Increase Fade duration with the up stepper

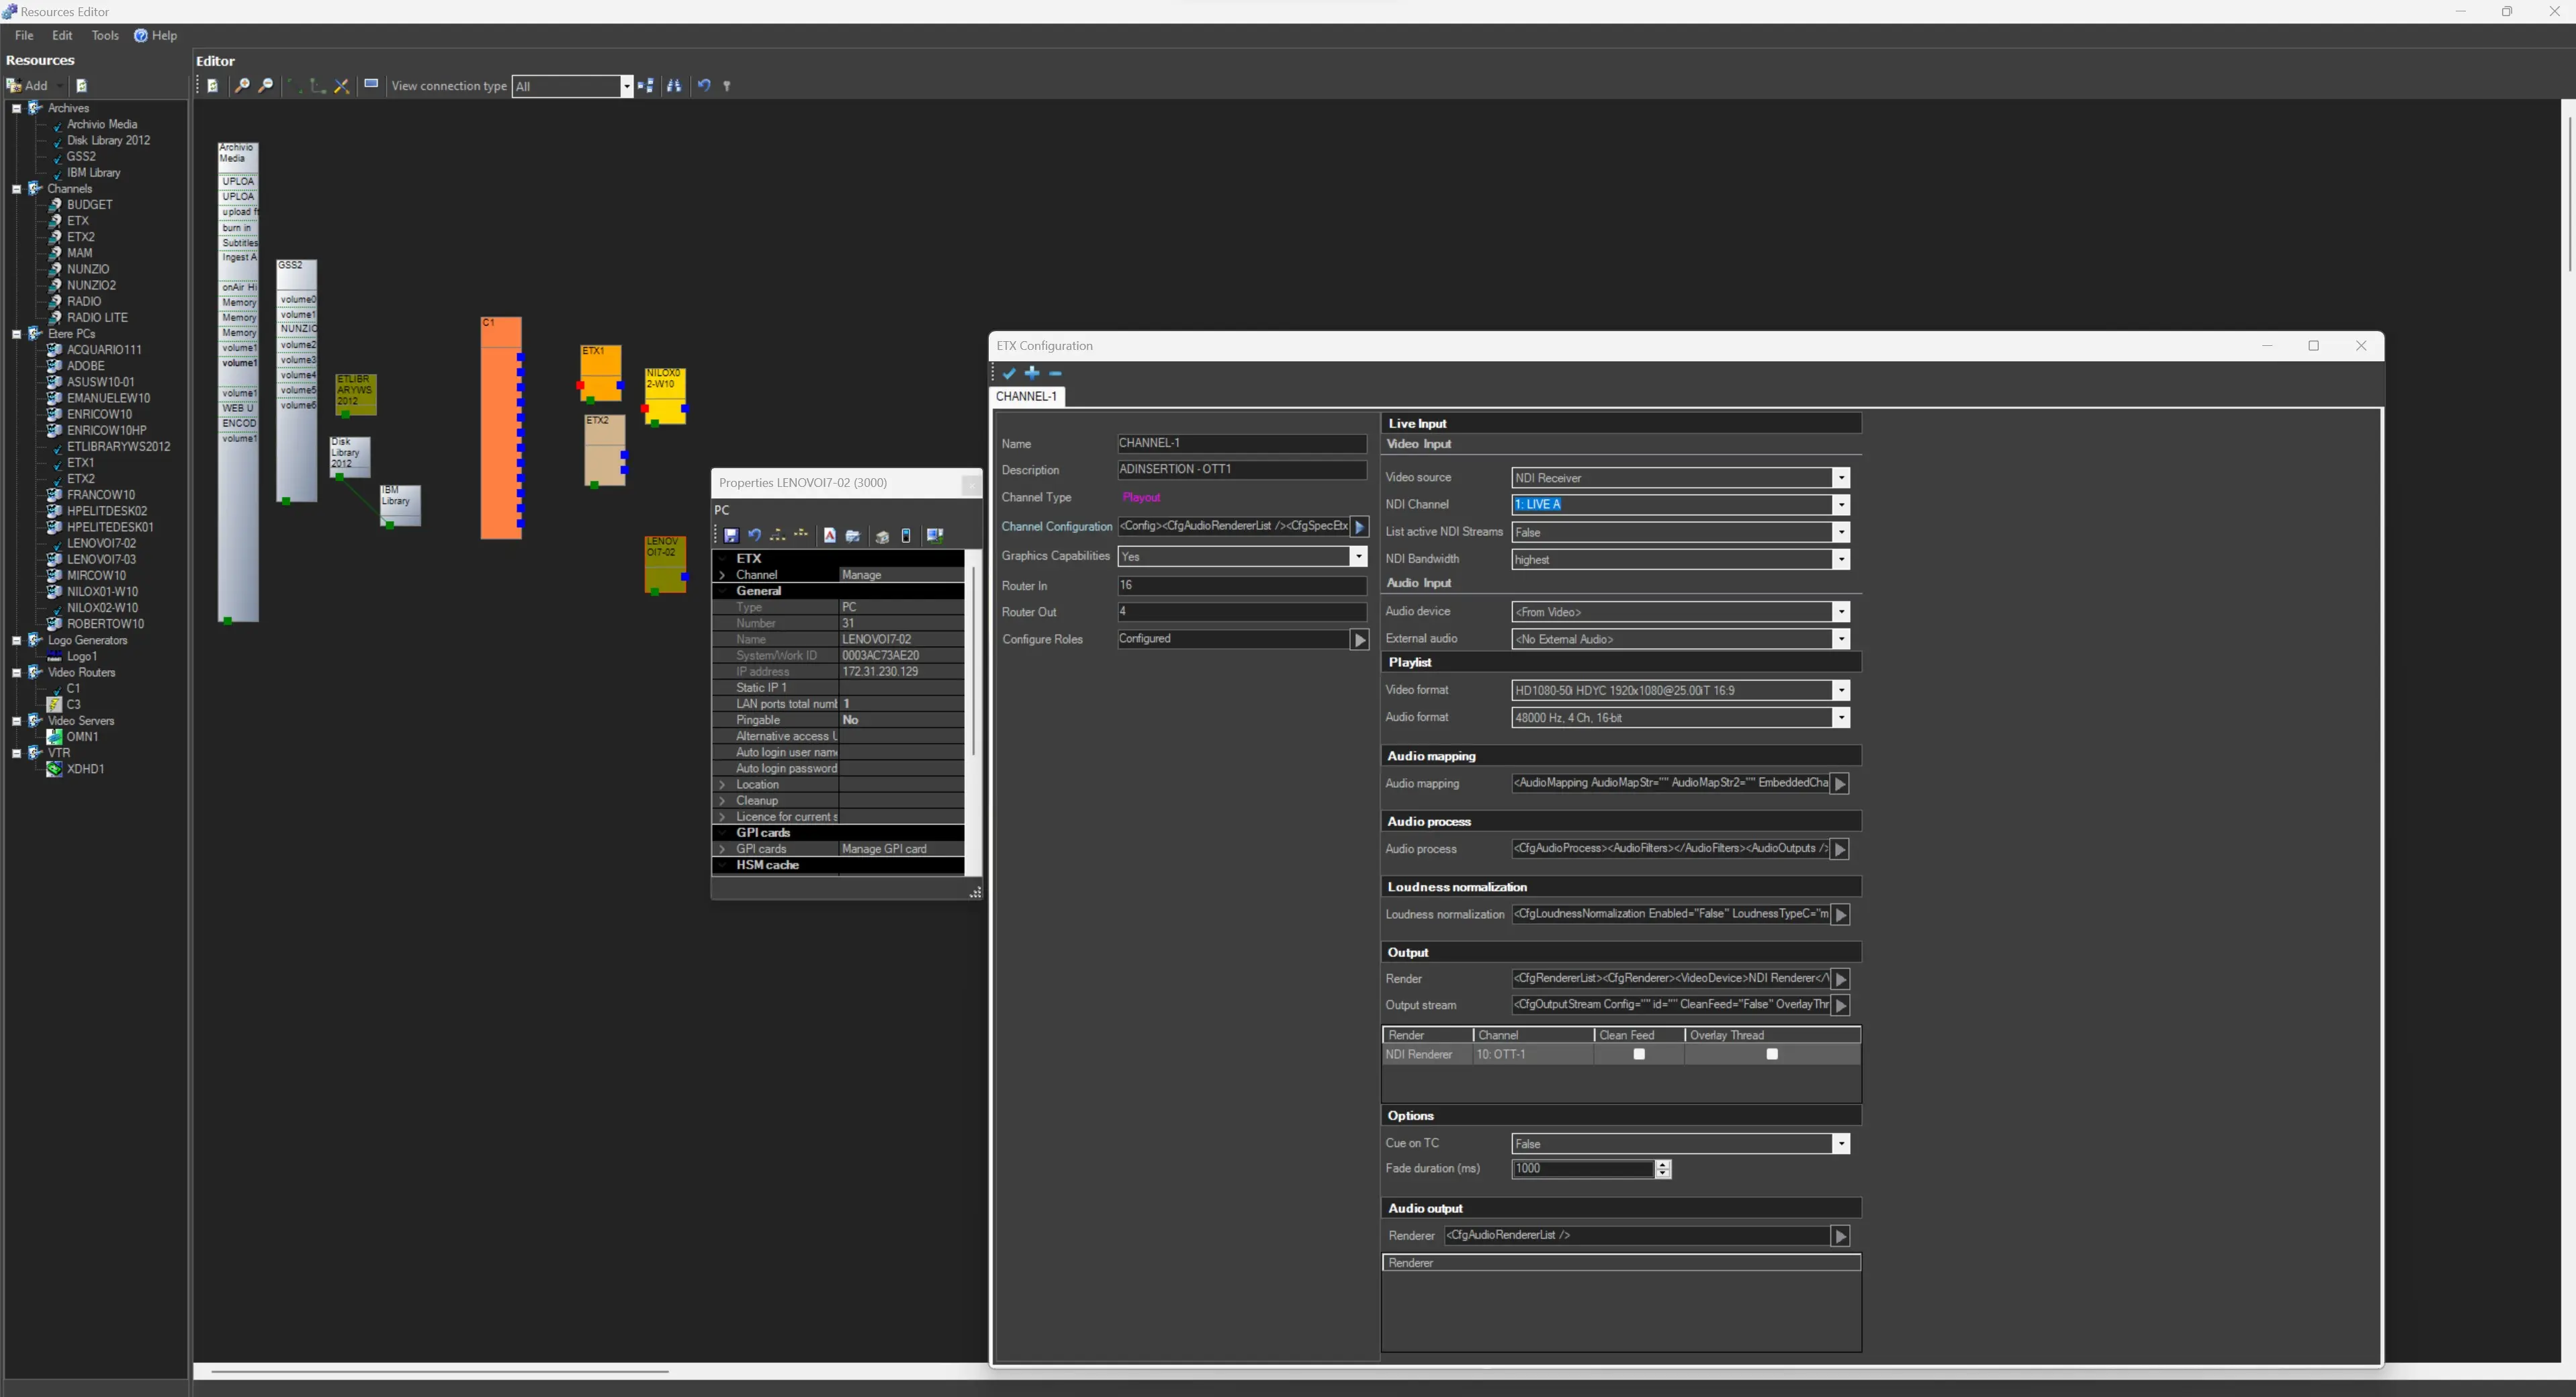click(1662, 1164)
